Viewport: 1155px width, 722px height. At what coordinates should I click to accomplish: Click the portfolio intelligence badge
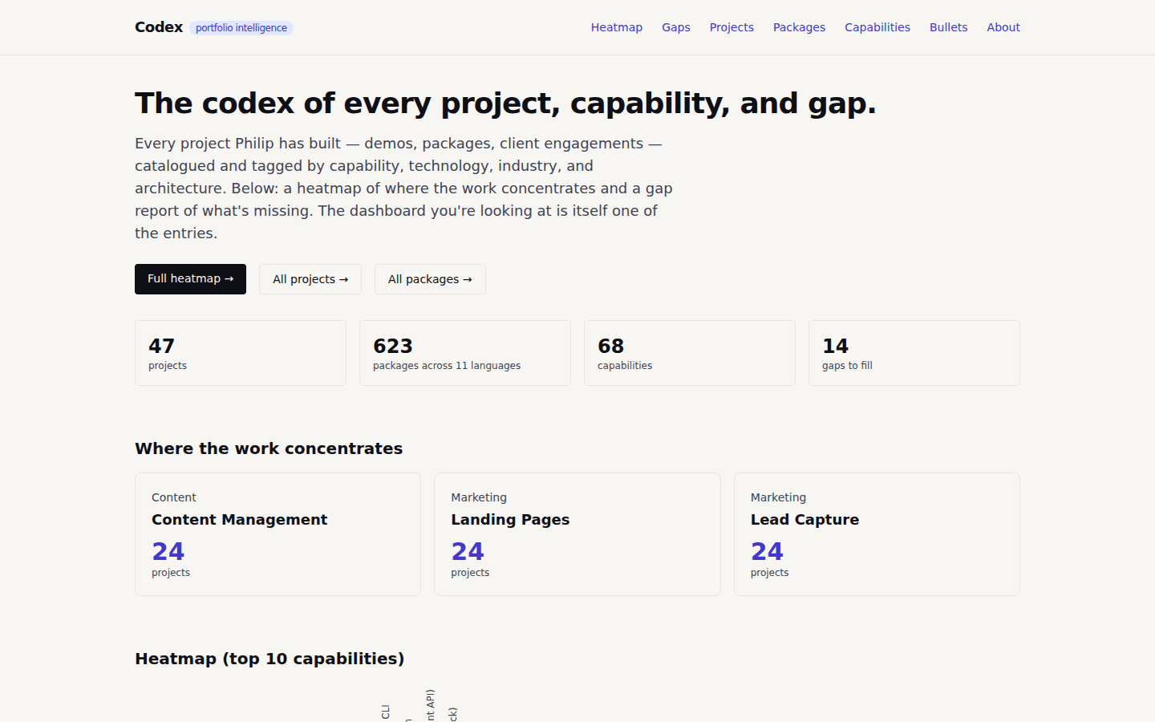pos(241,28)
